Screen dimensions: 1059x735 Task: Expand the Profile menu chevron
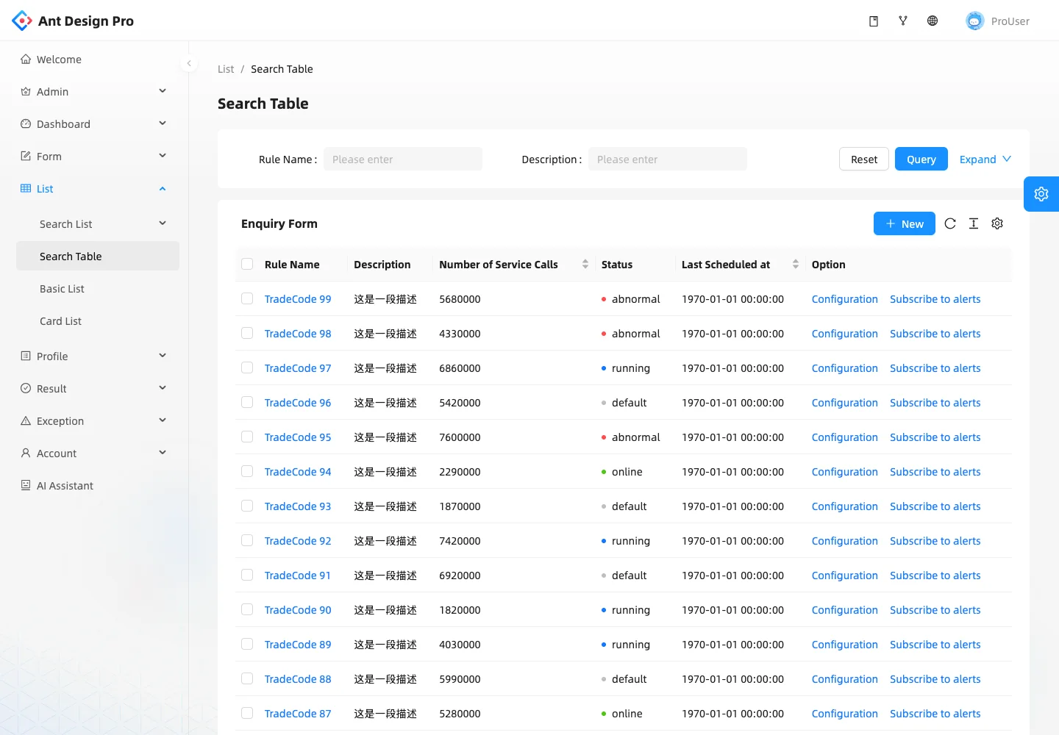[x=163, y=356]
